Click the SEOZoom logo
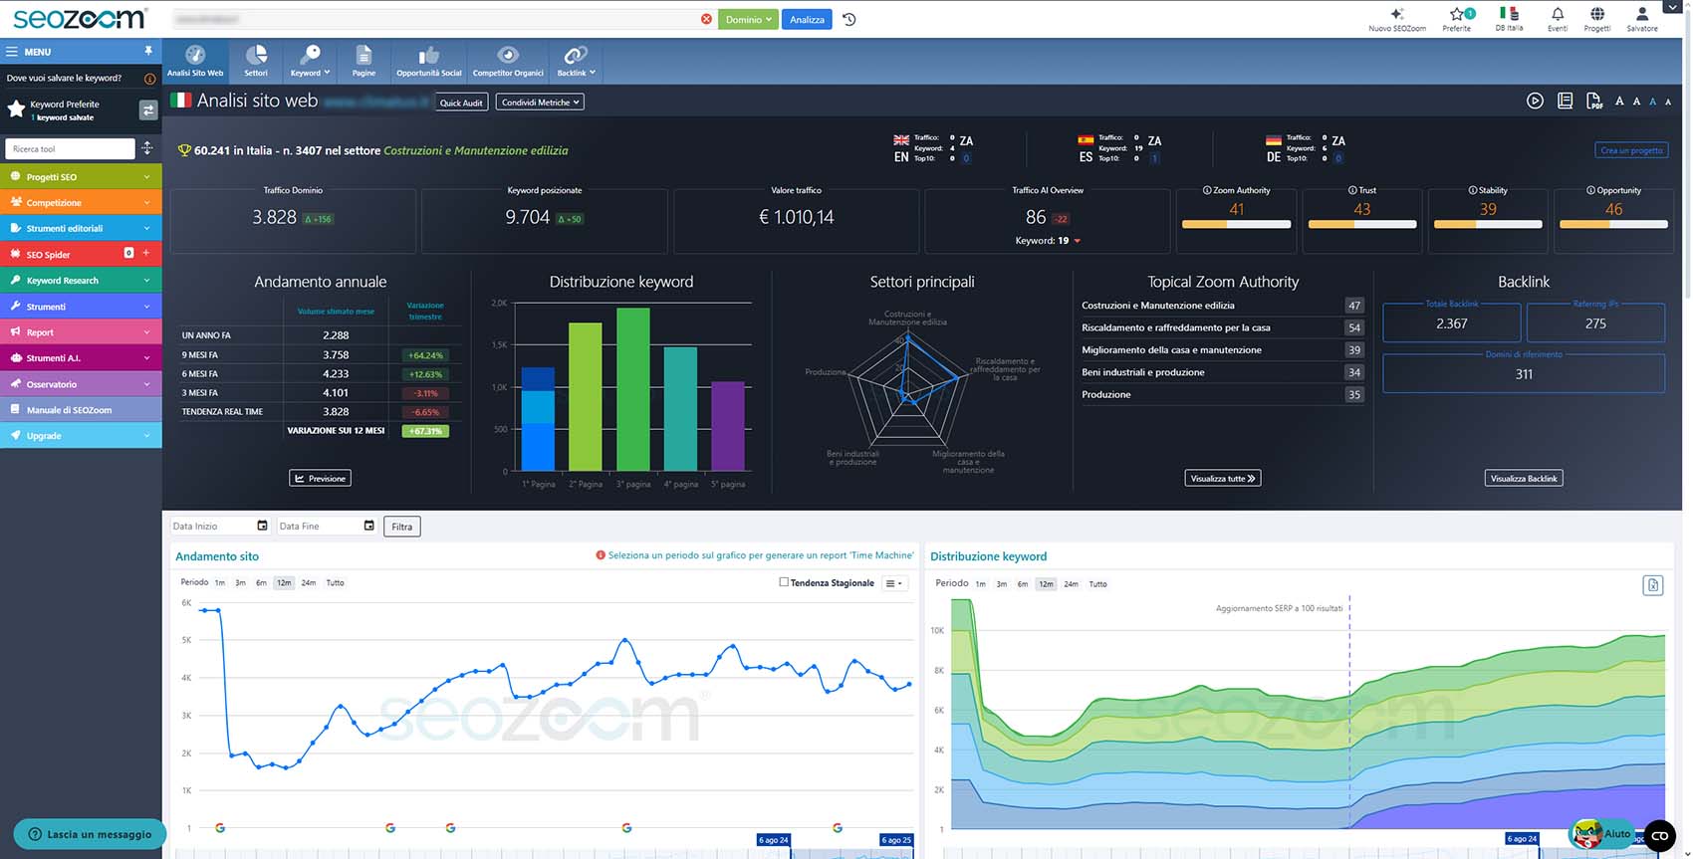The height and width of the screenshot is (859, 1693). pyautogui.click(x=79, y=18)
